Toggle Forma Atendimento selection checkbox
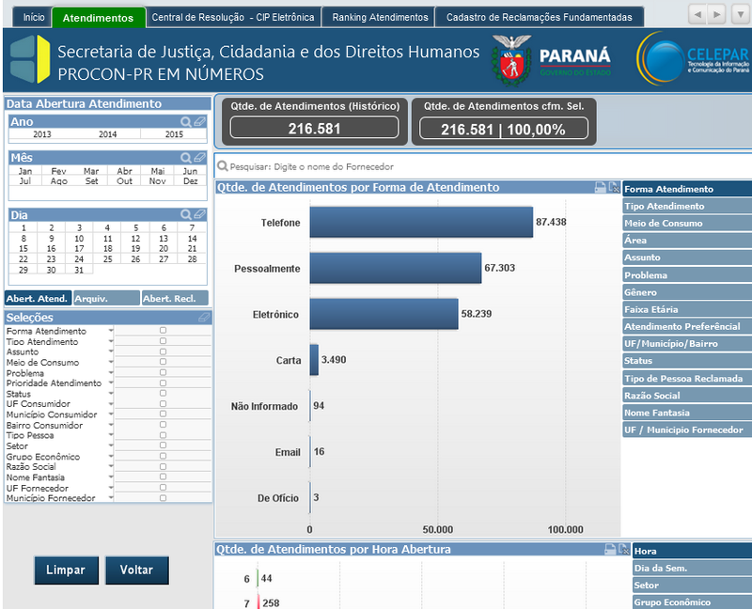Image resolution: width=752 pixels, height=609 pixels. [163, 331]
